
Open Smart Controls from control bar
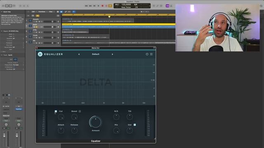20,6
